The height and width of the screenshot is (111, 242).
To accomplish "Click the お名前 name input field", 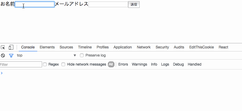I will coord(35,4).
